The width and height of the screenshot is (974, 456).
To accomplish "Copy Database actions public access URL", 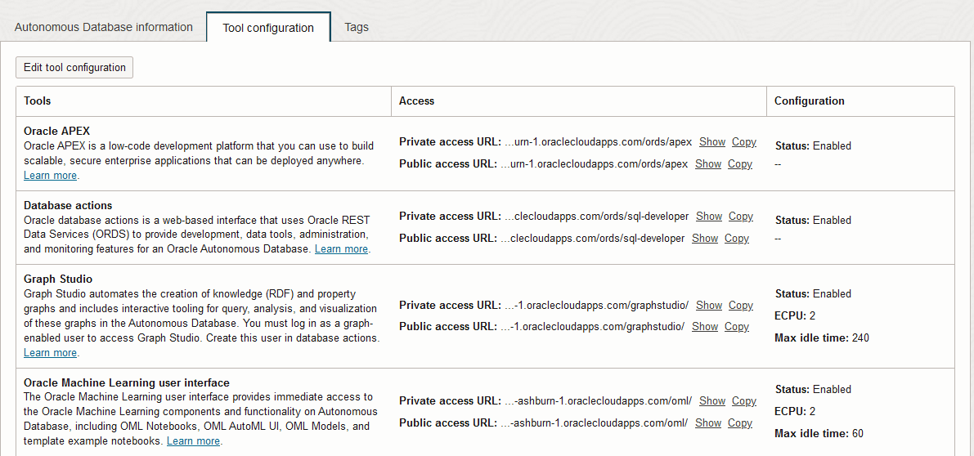I will (736, 239).
